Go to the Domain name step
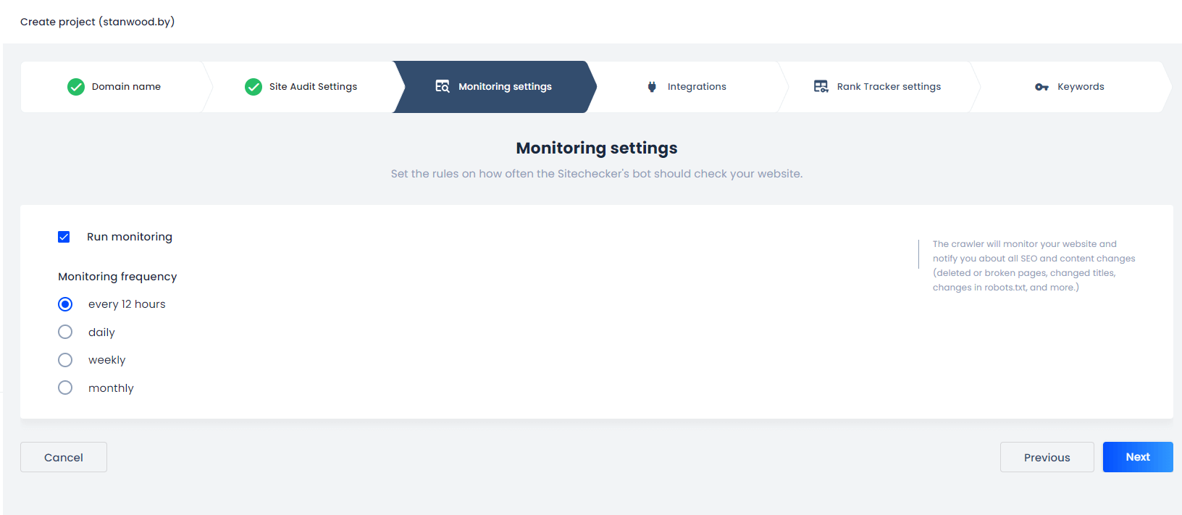Screen dimensions: 1182x515 coord(126,87)
